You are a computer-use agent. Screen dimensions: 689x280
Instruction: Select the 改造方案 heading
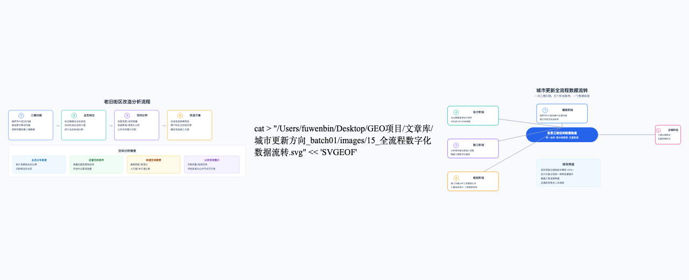[195, 115]
